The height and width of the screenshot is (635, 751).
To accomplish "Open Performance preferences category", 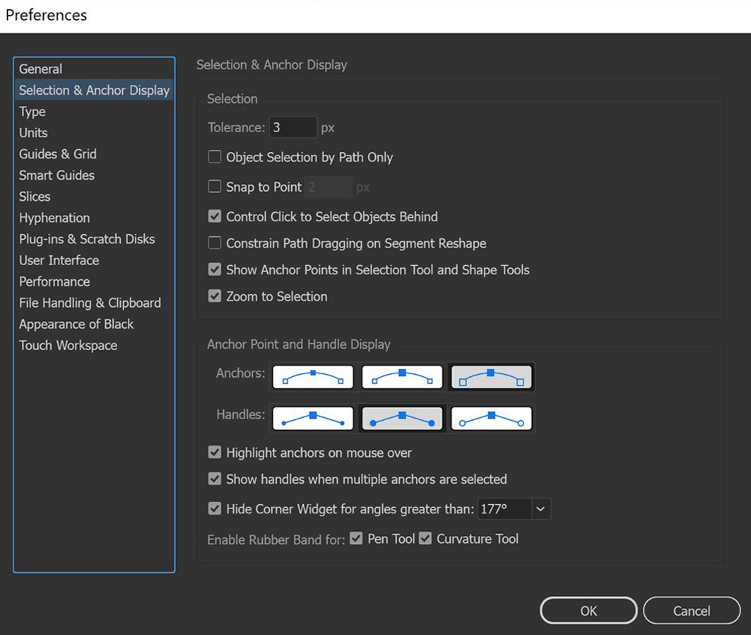I will [x=94, y=282].
